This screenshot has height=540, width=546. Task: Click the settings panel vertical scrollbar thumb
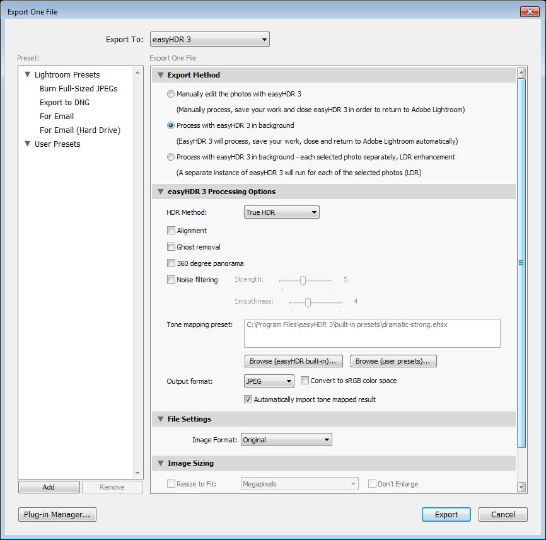click(521, 263)
